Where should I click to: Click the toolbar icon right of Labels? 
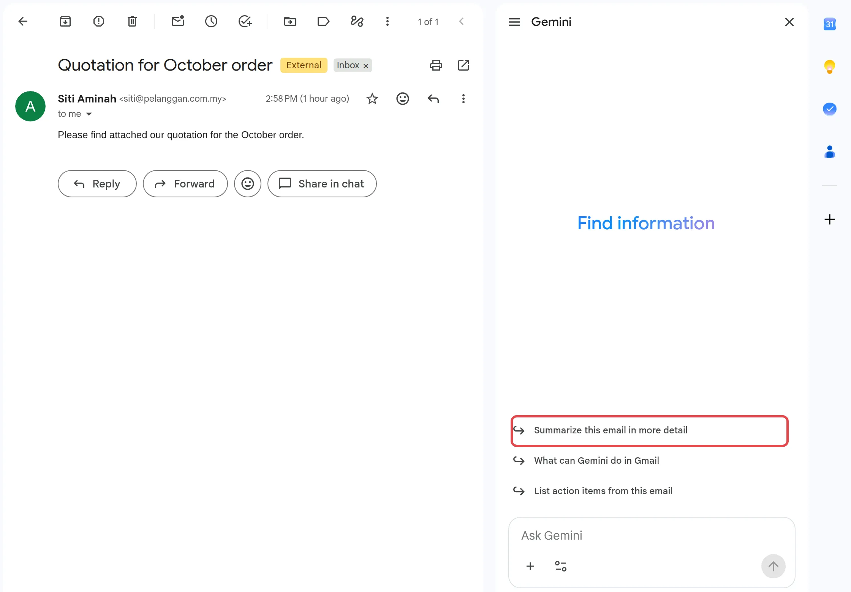coord(357,22)
